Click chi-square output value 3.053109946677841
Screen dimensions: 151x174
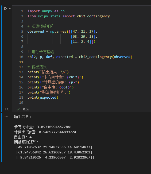coord(54,127)
